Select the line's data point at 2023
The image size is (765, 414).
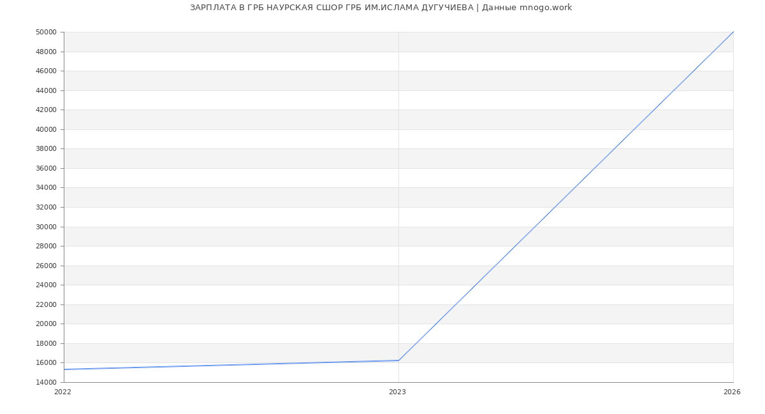pos(398,360)
